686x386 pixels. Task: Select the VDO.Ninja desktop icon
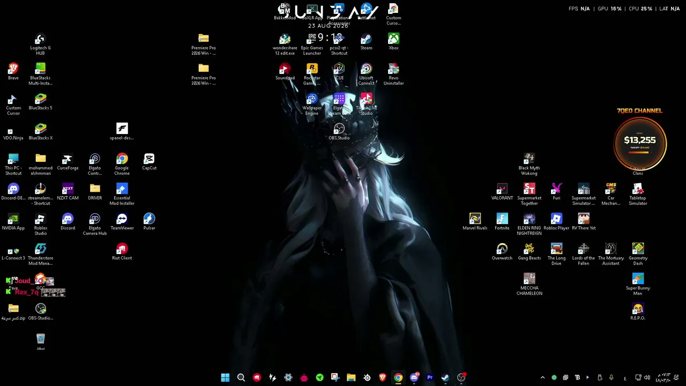click(x=13, y=133)
